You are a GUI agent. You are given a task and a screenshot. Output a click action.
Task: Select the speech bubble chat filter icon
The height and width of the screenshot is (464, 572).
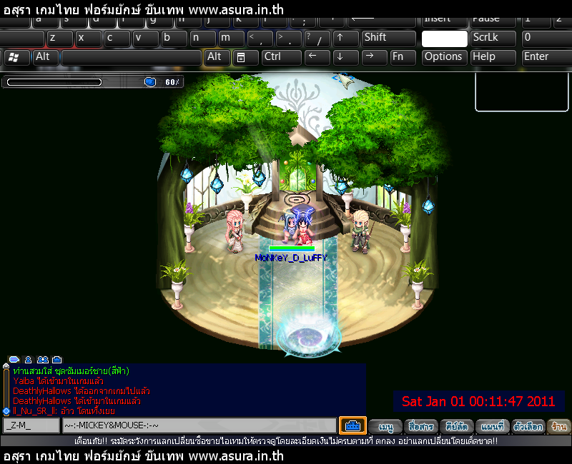pos(14,359)
